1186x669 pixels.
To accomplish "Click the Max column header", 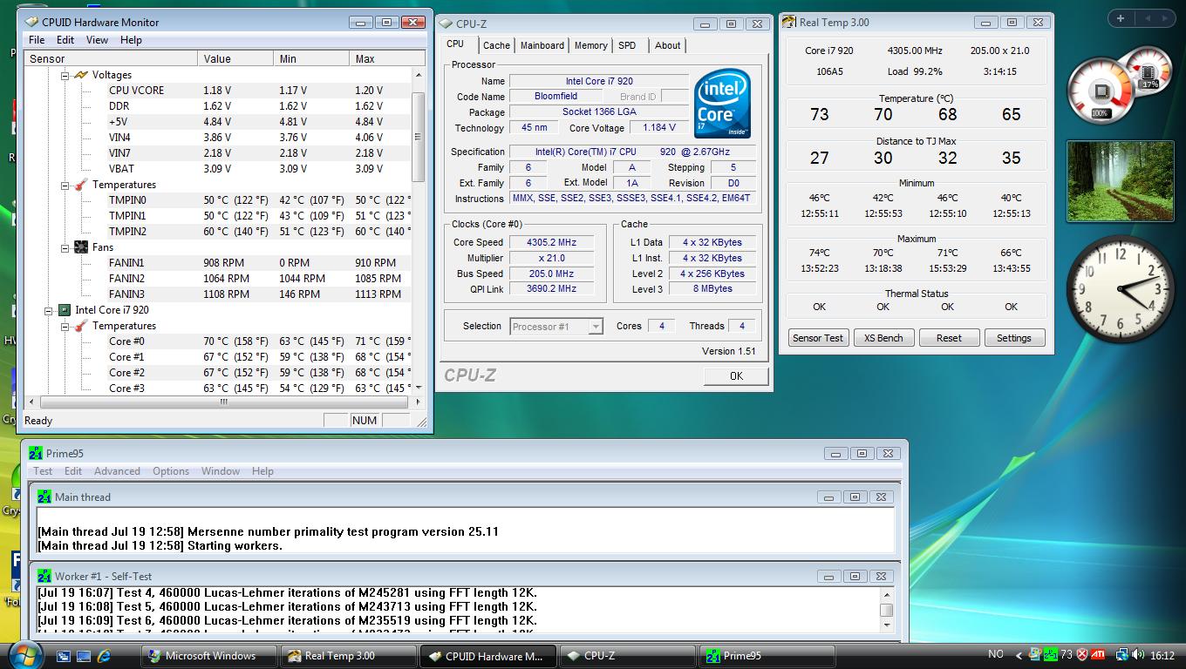I will click(387, 58).
